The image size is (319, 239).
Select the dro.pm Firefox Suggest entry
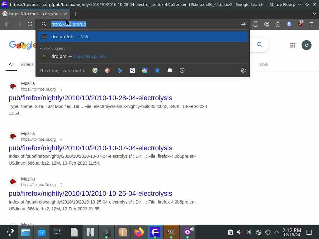click(143, 56)
